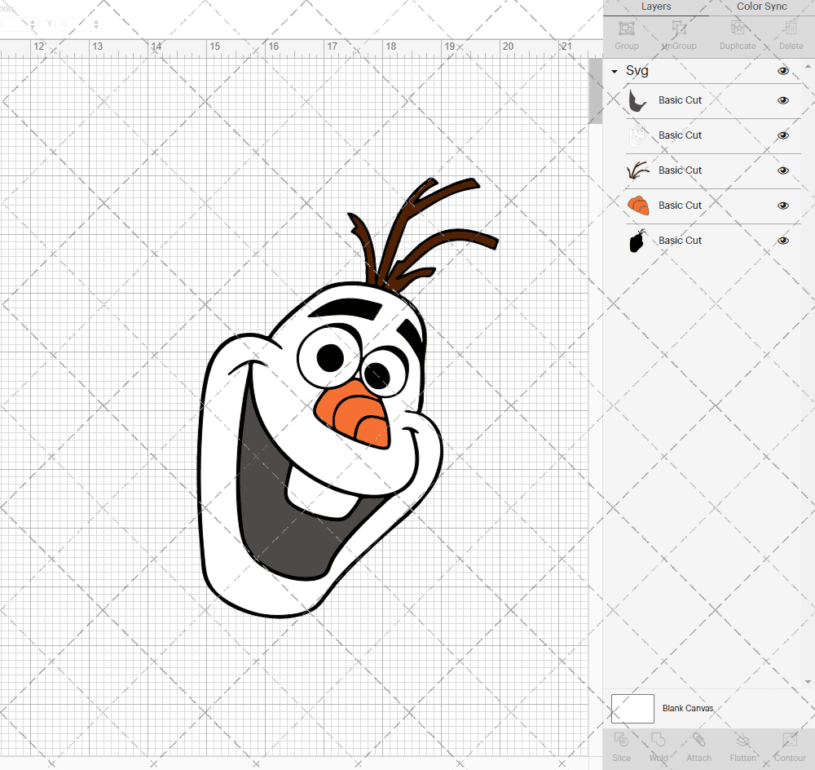
Task: Click the Y position input field
Action: click(74, 24)
